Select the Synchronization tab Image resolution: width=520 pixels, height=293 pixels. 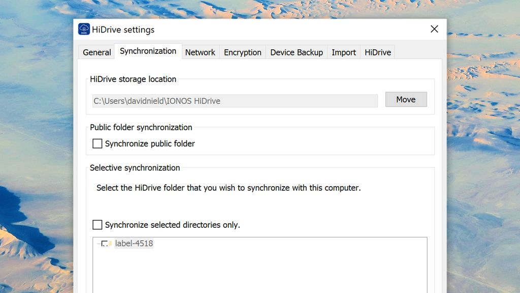click(x=148, y=51)
